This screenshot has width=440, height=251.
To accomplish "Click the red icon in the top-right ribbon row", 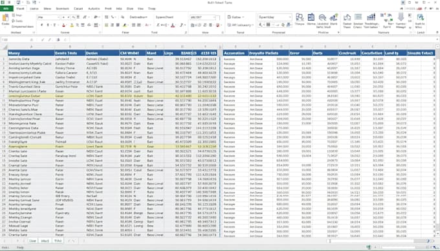I will click(420, 8).
